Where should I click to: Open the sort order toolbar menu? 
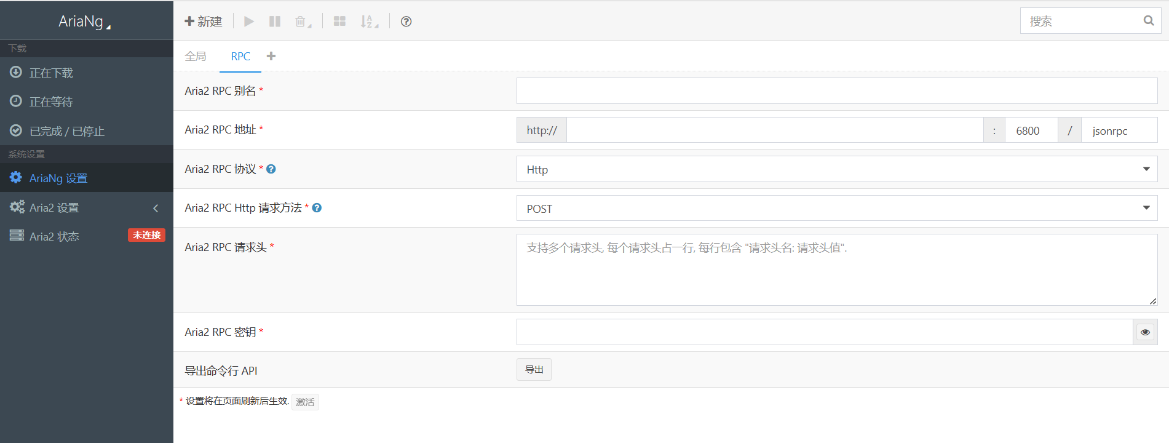[369, 22]
